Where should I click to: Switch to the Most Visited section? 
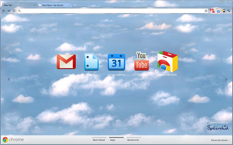pyautogui.click(x=99, y=140)
